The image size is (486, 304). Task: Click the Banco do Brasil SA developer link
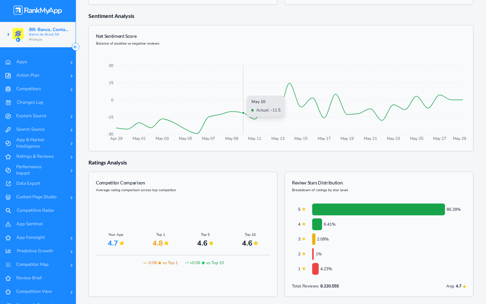[44, 34]
